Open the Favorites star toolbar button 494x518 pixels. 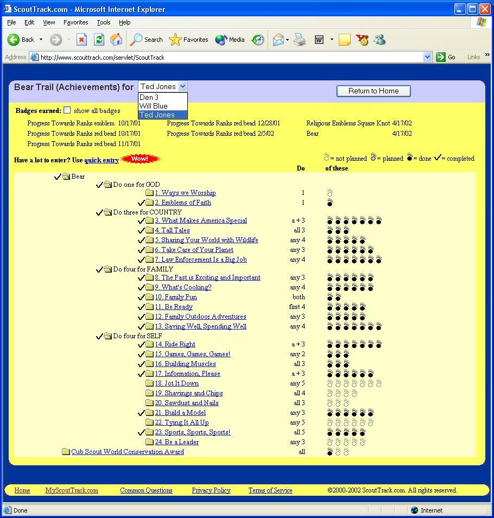tap(188, 40)
